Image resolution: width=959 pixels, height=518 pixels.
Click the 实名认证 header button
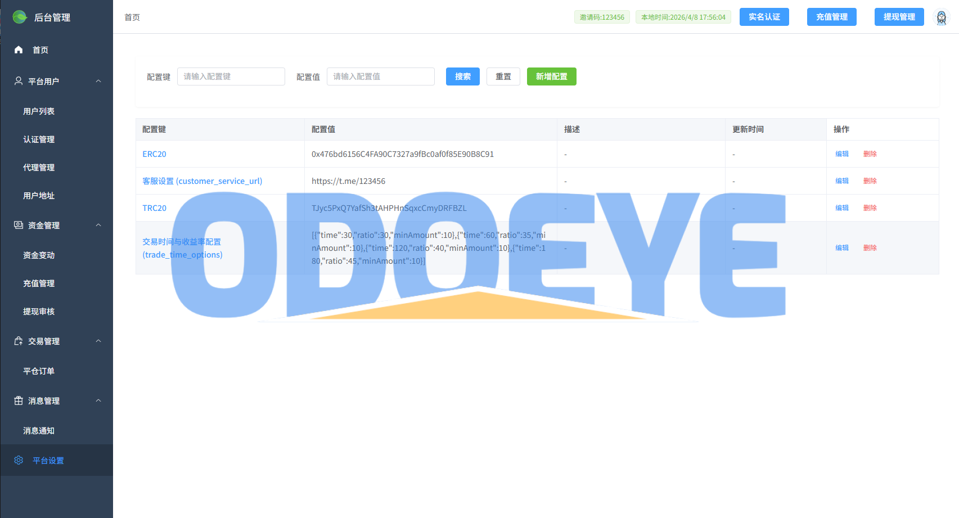click(x=764, y=17)
